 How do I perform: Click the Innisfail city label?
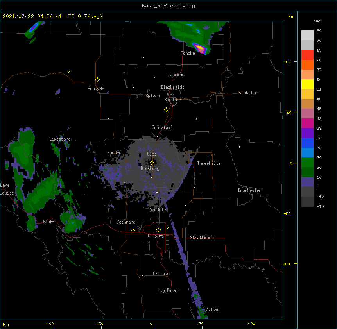pyautogui.click(x=162, y=127)
